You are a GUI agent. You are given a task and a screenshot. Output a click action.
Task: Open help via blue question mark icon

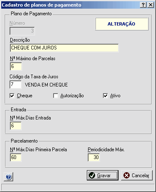pos(9,177)
